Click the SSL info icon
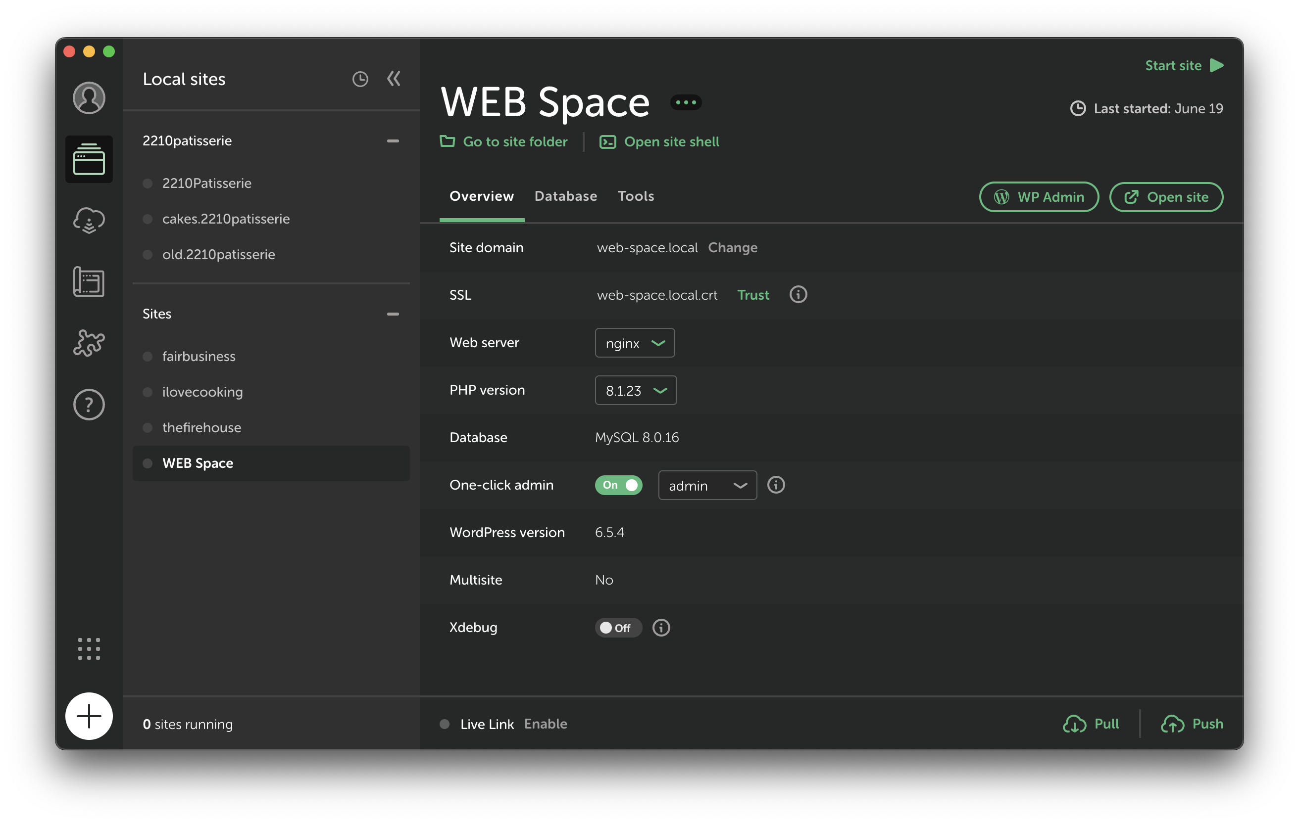This screenshot has width=1299, height=823. pyautogui.click(x=798, y=295)
